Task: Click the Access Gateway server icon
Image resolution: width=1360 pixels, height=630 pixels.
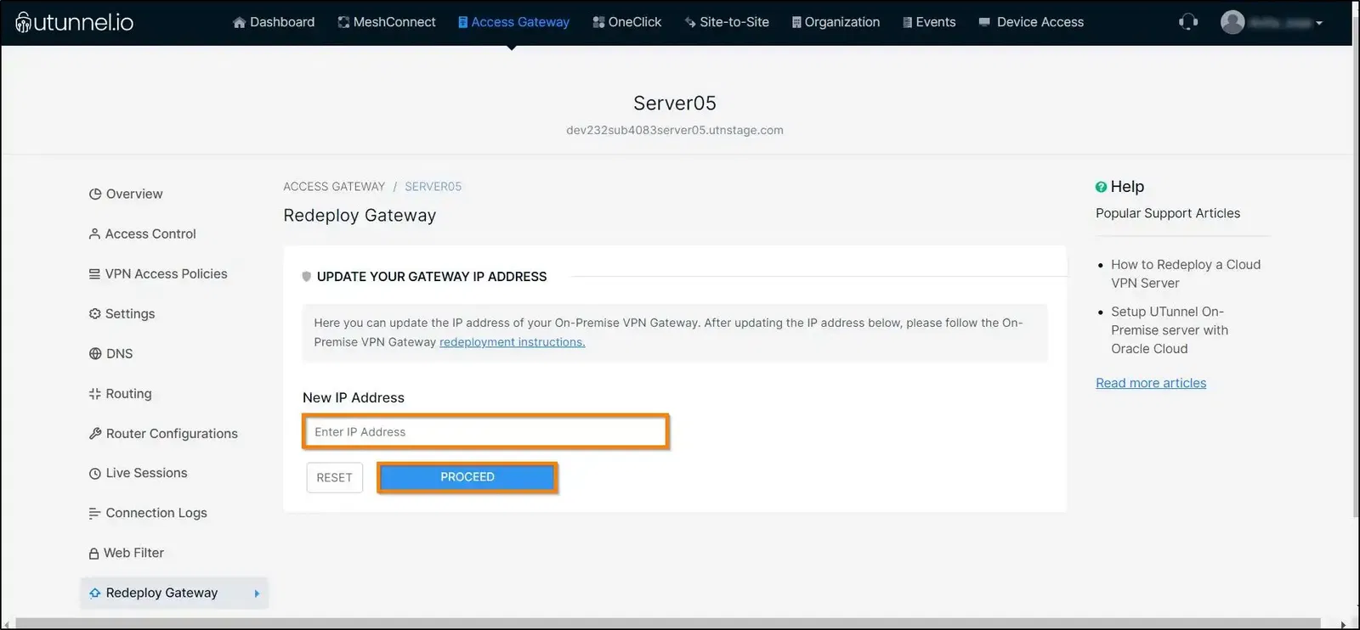Action: point(463,22)
